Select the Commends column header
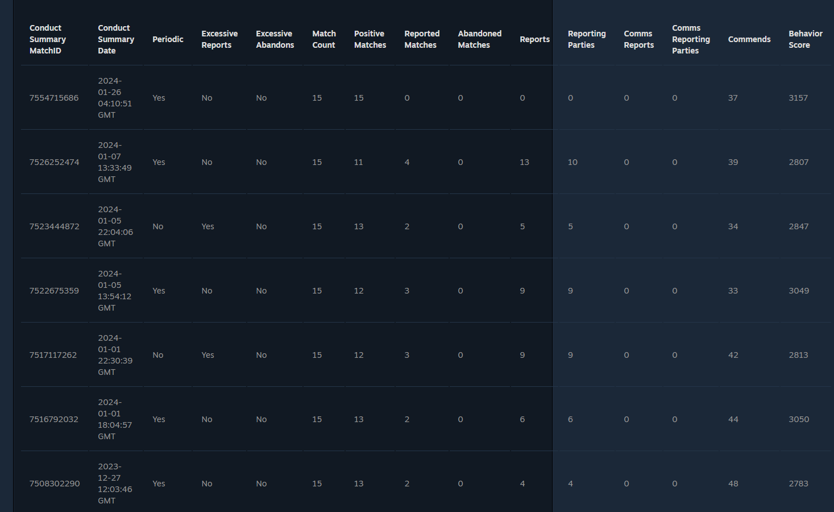This screenshot has width=834, height=512. [749, 39]
